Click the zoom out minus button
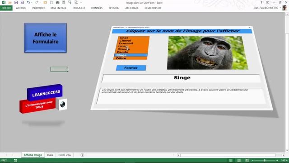Image resolution: width=289 pixels, height=163 pixels. click(253, 160)
